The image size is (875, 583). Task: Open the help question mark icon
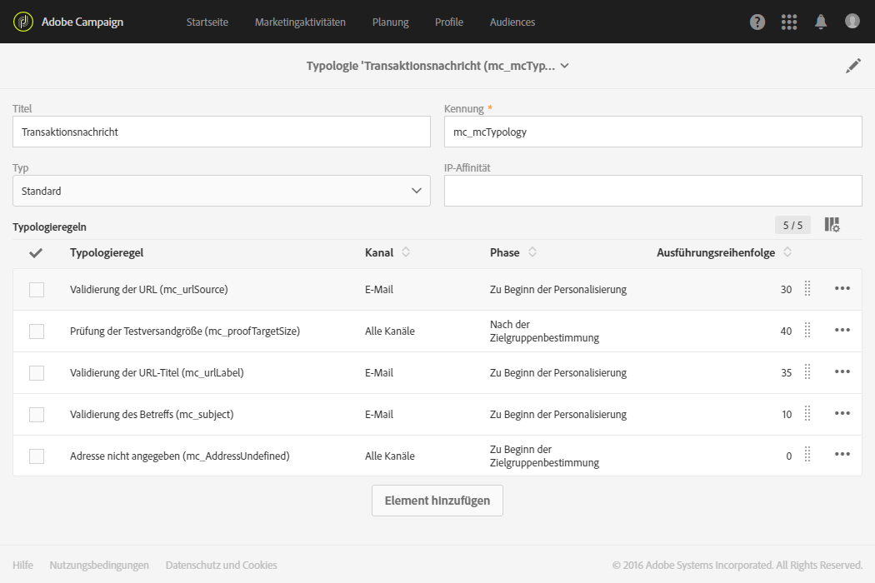pos(757,22)
